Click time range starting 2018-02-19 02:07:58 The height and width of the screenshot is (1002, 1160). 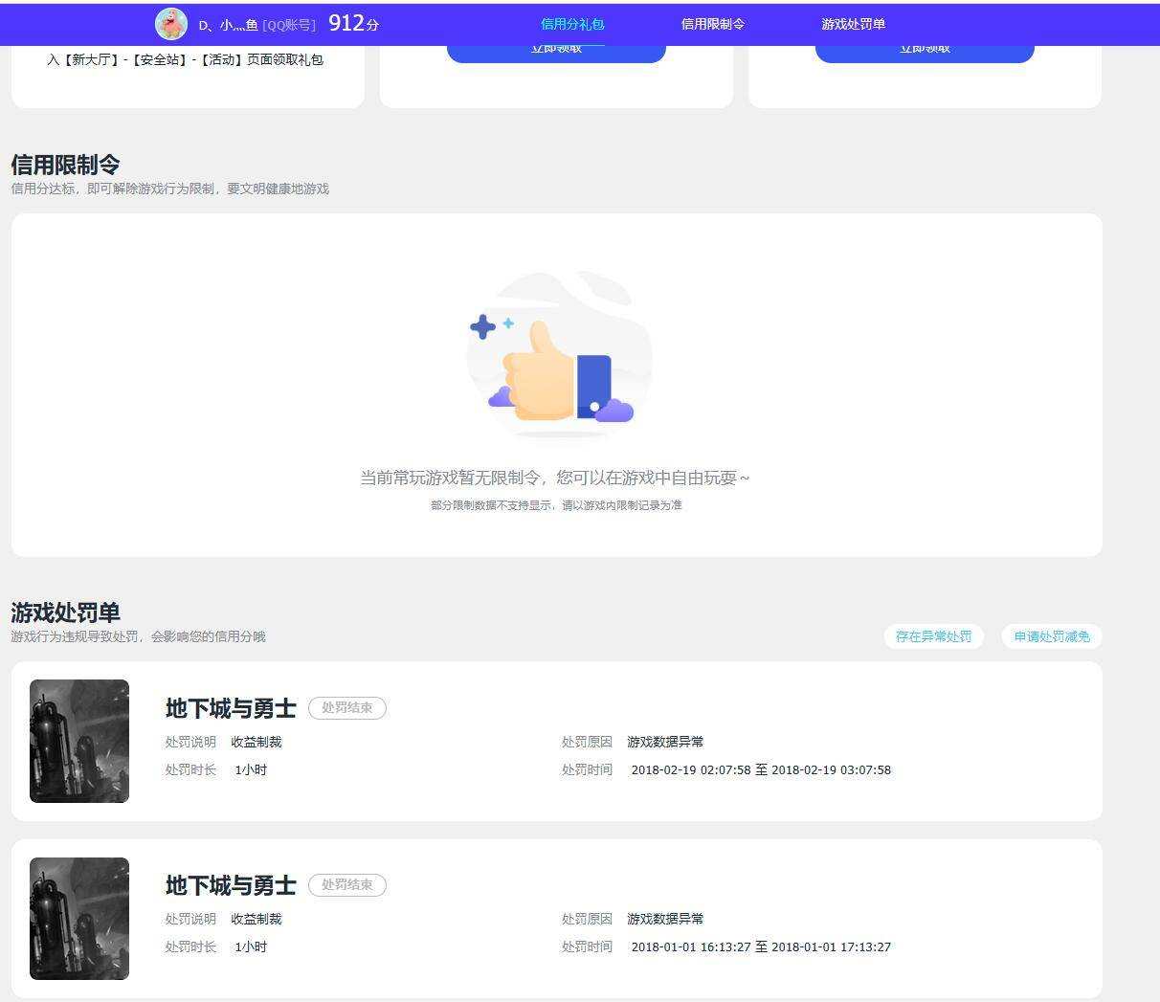point(761,769)
